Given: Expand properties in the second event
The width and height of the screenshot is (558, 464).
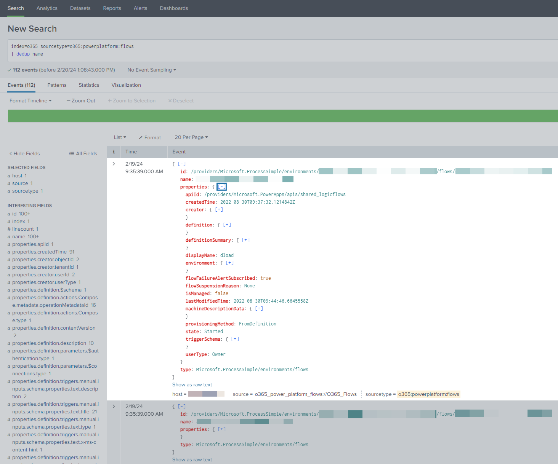Looking at the screenshot, I should [x=222, y=429].
